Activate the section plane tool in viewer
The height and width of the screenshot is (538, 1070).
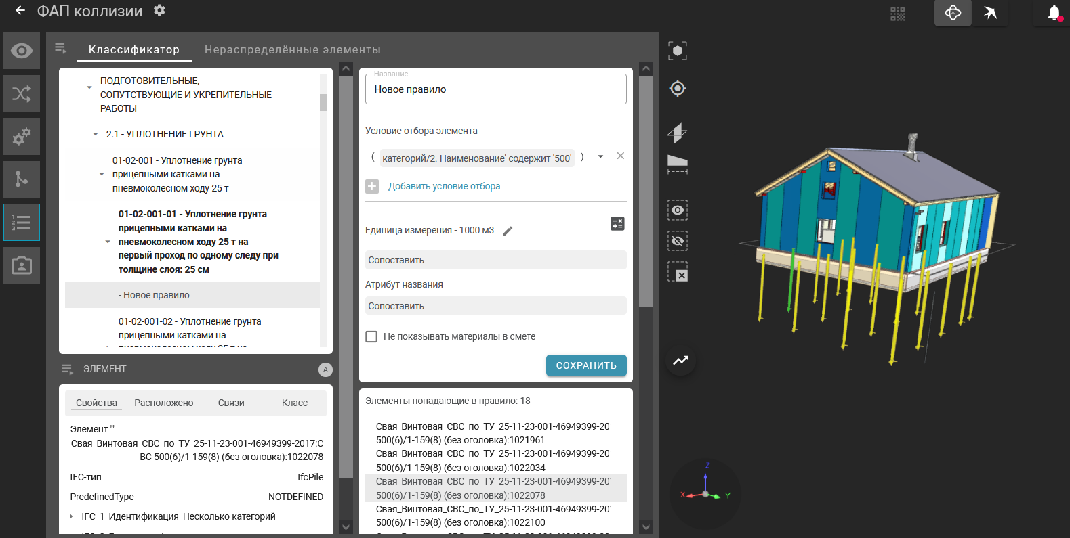point(677,133)
